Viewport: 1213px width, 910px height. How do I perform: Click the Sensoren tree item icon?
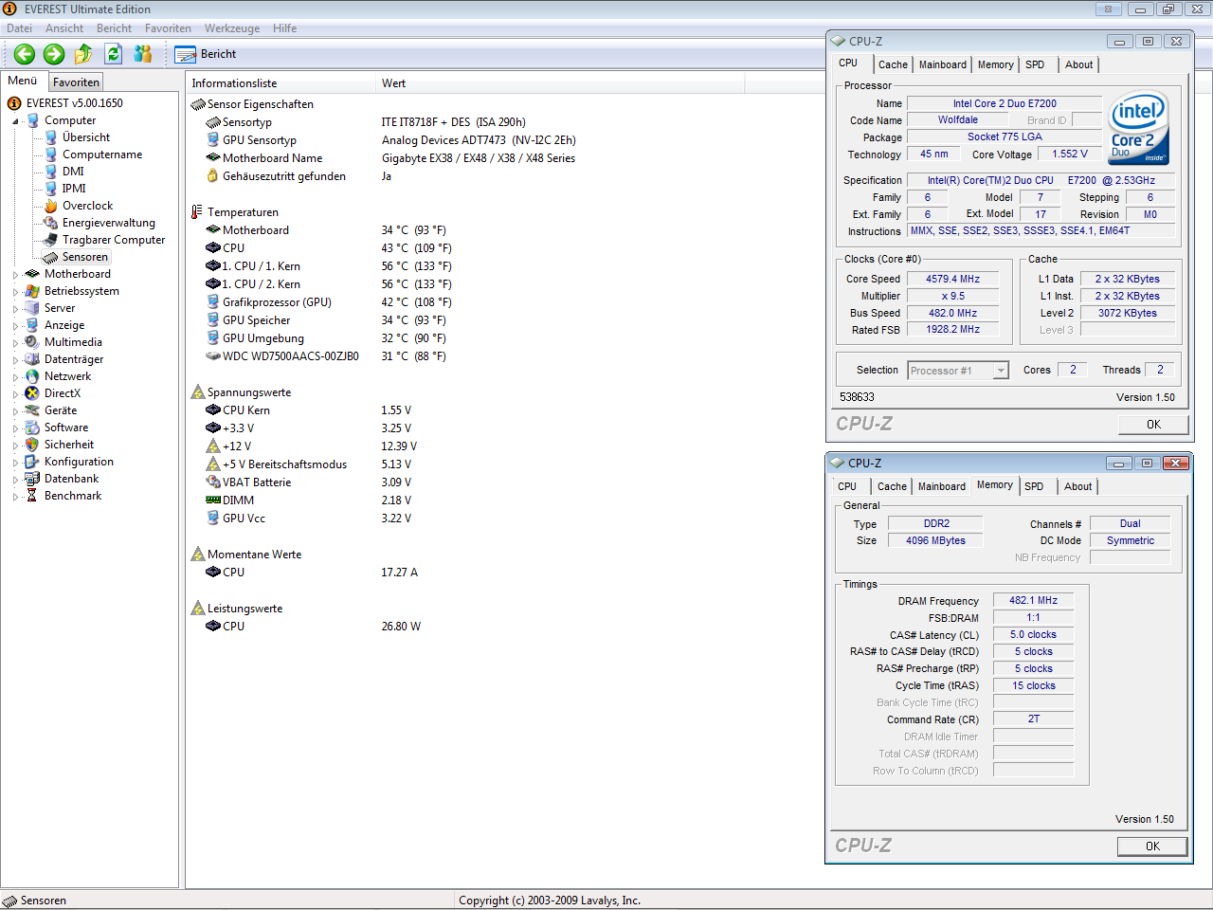click(51, 257)
